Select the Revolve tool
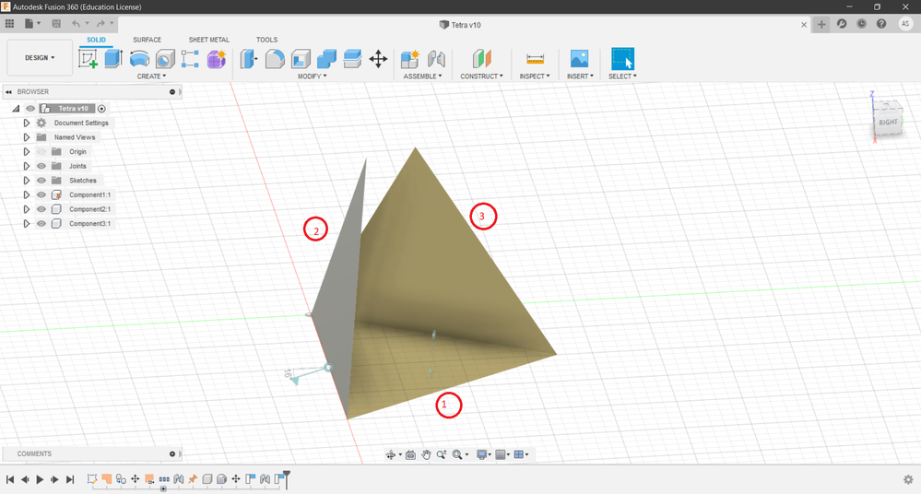 click(139, 59)
